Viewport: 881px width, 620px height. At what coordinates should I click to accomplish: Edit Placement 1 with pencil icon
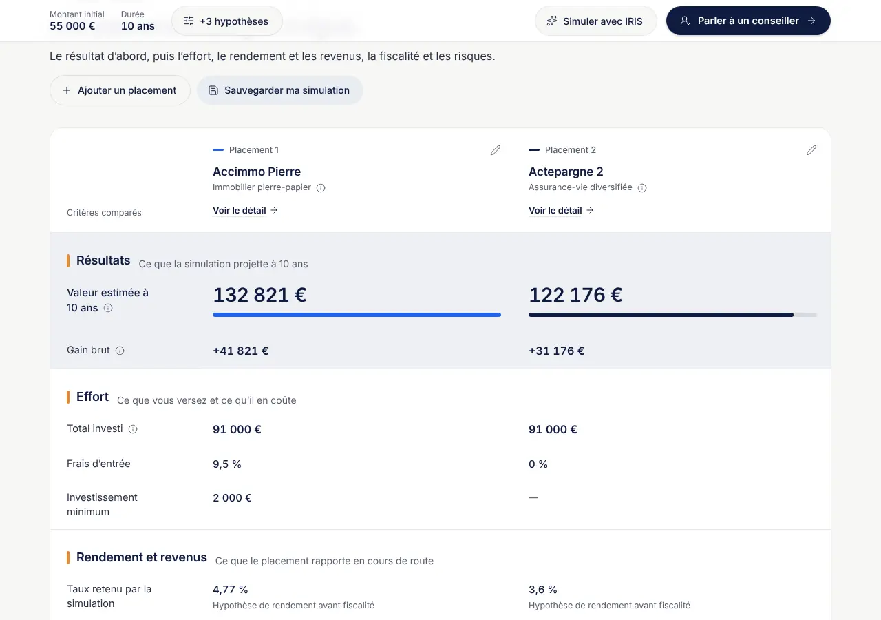[x=496, y=150]
